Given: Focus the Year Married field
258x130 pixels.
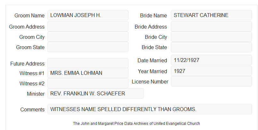Looking at the screenshot, I should [x=211, y=71].
